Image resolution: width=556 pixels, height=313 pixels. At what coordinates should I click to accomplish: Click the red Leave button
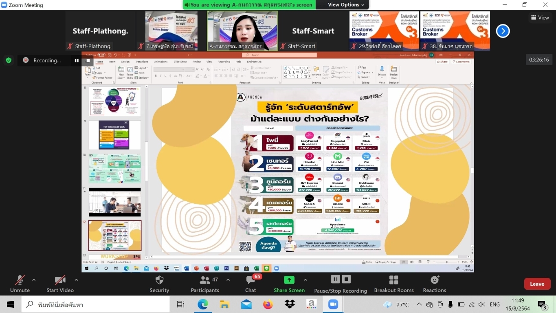(537, 284)
